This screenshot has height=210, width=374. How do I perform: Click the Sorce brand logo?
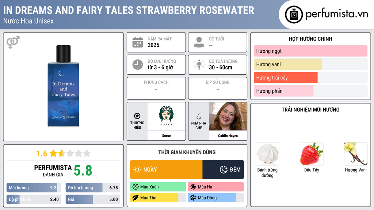166,116
